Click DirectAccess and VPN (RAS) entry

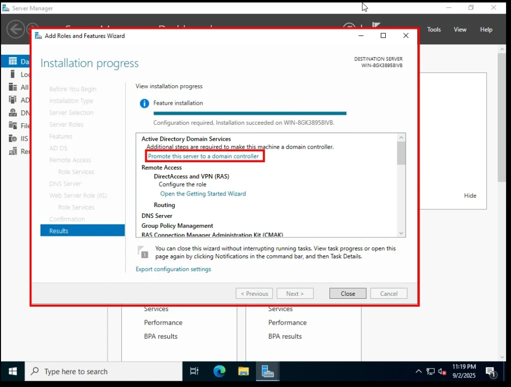click(x=191, y=176)
